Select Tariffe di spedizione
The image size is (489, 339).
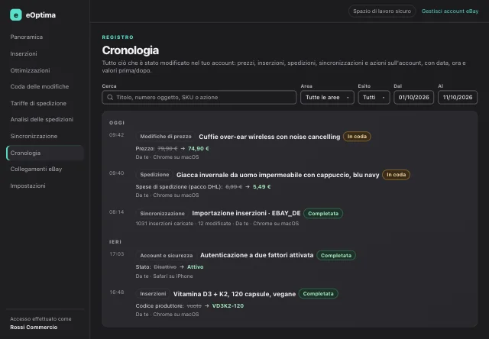click(x=38, y=103)
